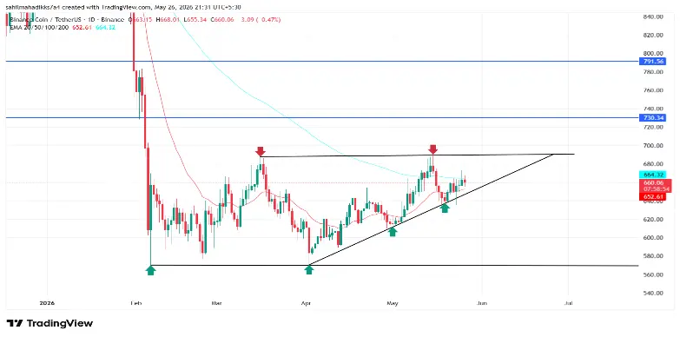680x337 pixels.
Task: Click the 560.00 price axis label
Action: click(654, 274)
